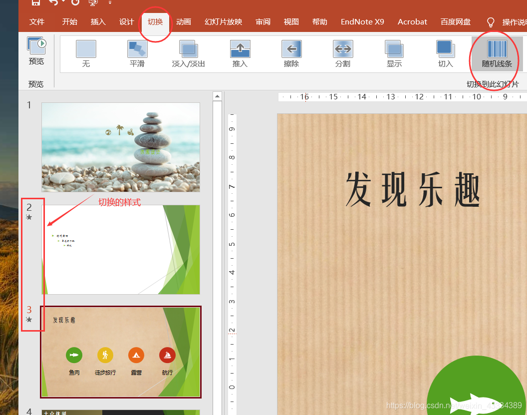This screenshot has height=415, width=527.
Task: Switch to the 插入 ribbon tab
Action: coord(98,22)
